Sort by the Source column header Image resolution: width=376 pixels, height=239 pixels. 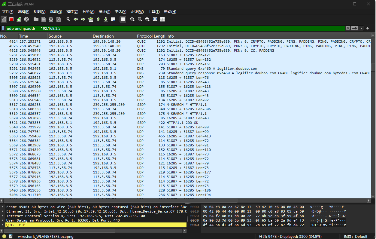(70, 36)
